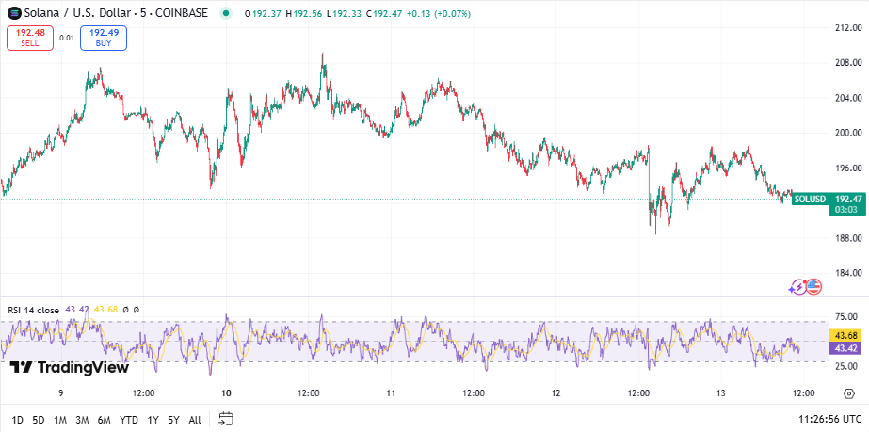Click the date label 13 on time axis
Viewport: 869px width, 432px height.
pyautogui.click(x=721, y=393)
